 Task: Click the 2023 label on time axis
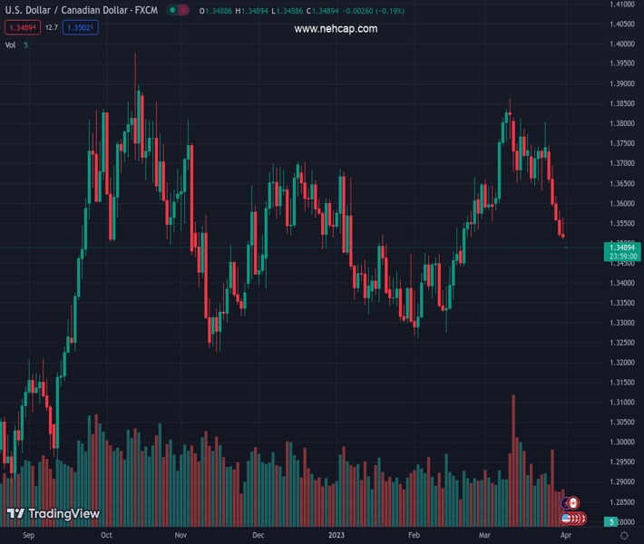[336, 536]
